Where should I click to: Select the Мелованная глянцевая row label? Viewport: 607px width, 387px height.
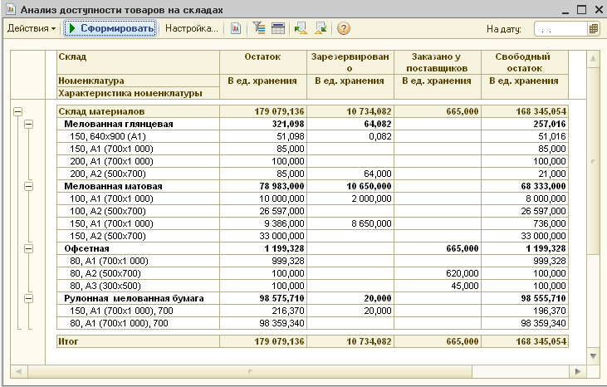[x=119, y=125]
